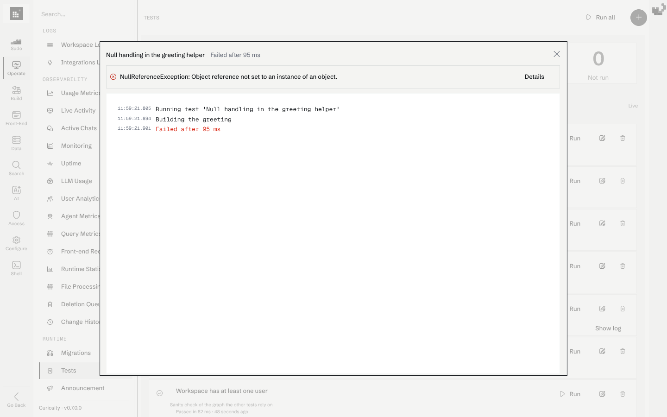
Task: Open LLM Usage in the sidebar
Action: (69, 181)
